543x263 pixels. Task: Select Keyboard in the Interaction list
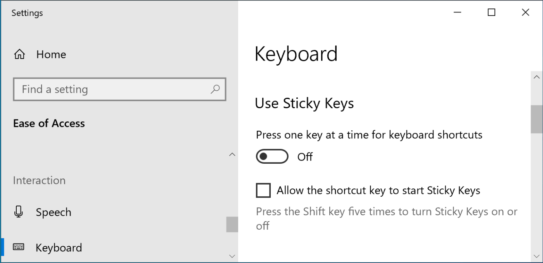(59, 247)
